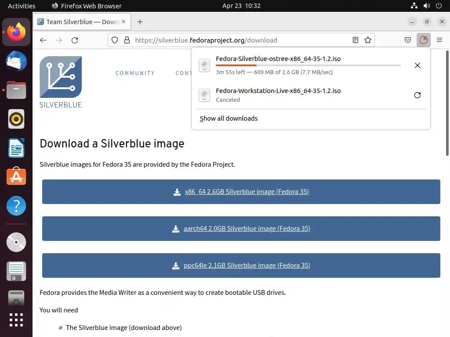Launch Thunderbird Mail from the dock
Viewport: 450px width, 337px height.
(16, 61)
